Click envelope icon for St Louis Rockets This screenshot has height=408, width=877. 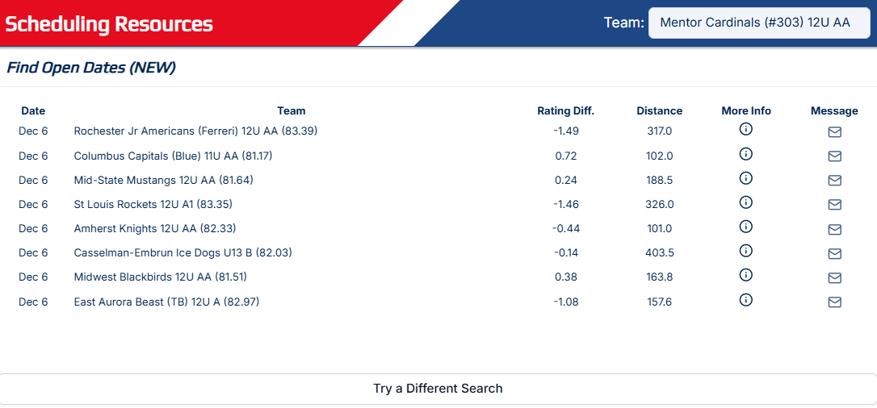pos(834,205)
